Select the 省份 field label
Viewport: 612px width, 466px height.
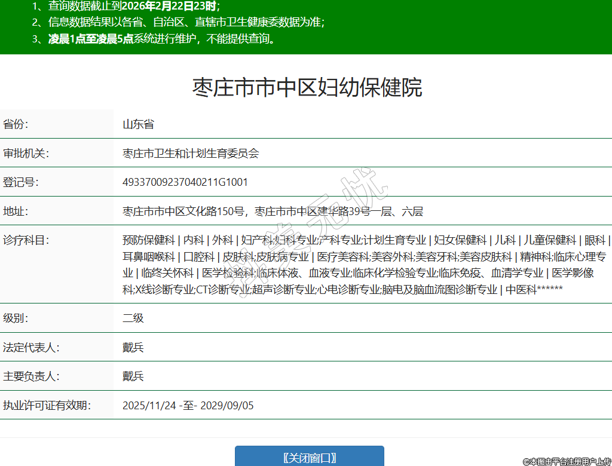pyautogui.click(x=16, y=124)
